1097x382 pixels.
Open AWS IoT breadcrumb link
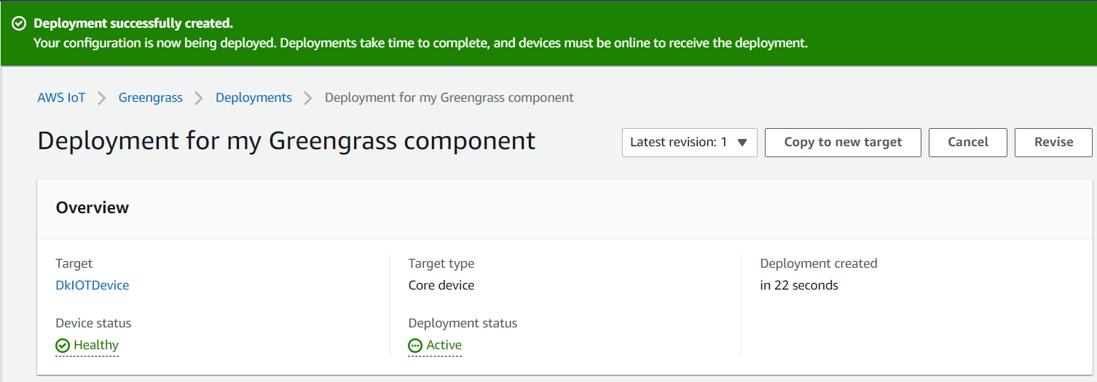click(x=61, y=98)
